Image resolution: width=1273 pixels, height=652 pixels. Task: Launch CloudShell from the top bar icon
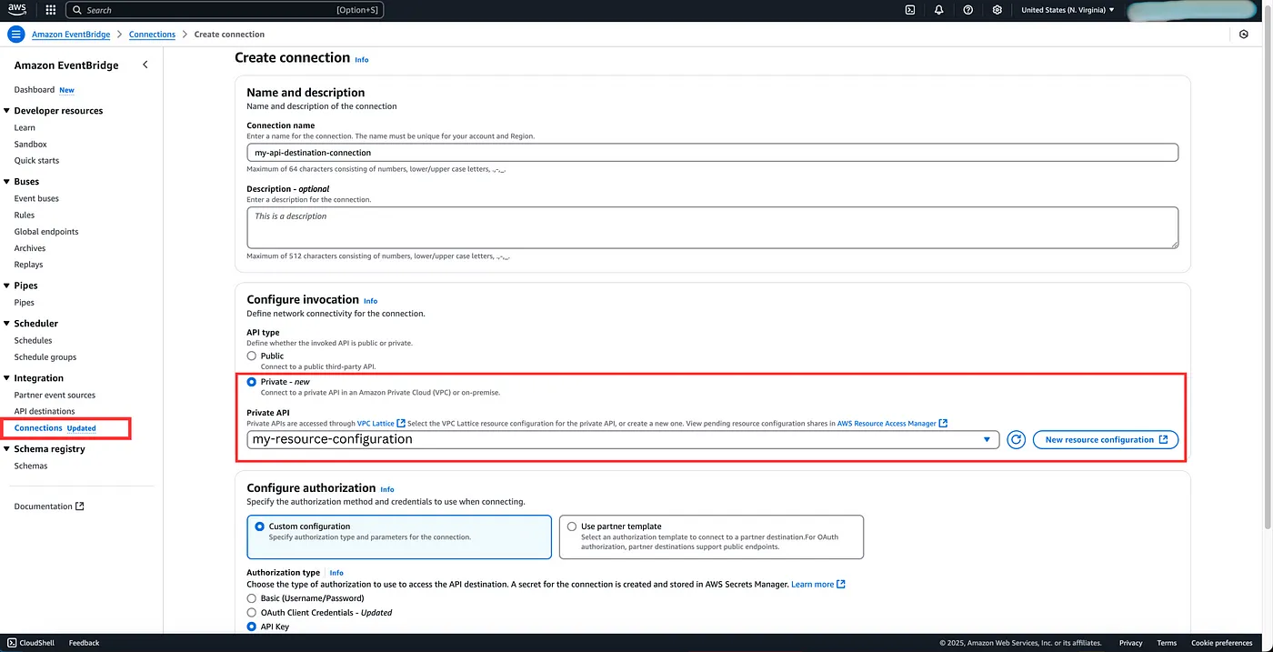pos(910,10)
